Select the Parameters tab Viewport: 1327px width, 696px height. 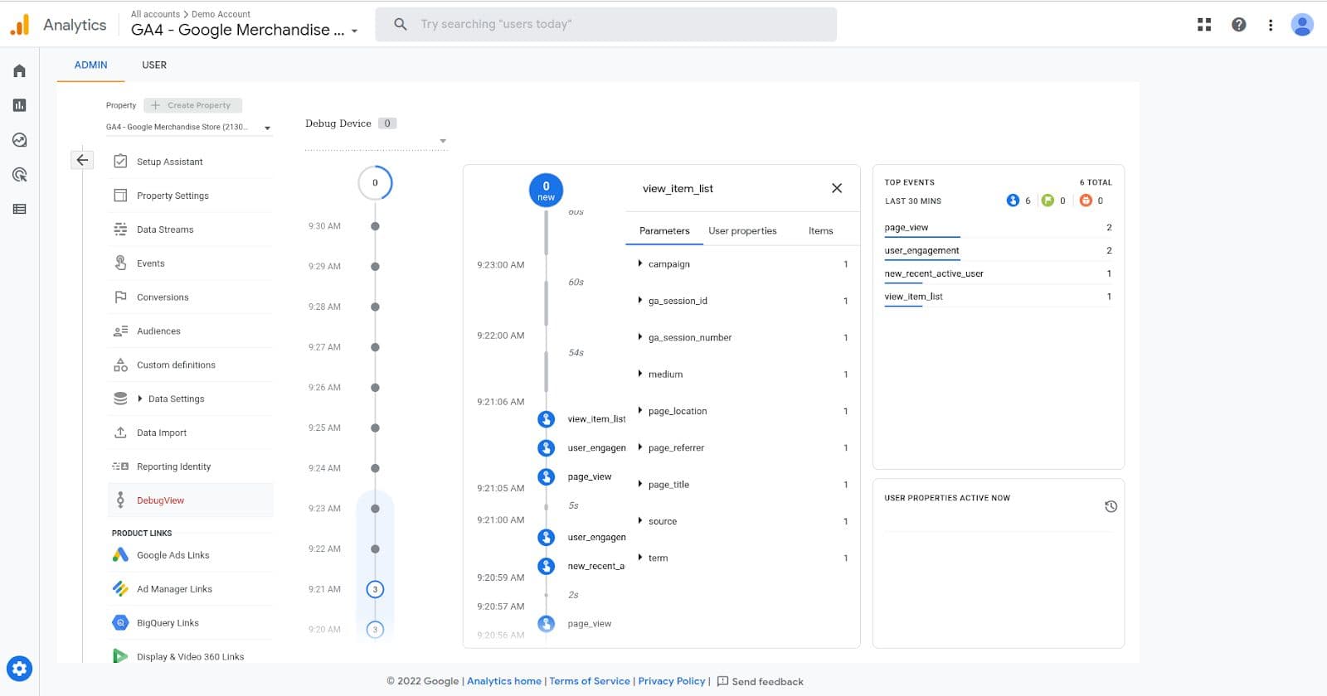click(x=664, y=230)
